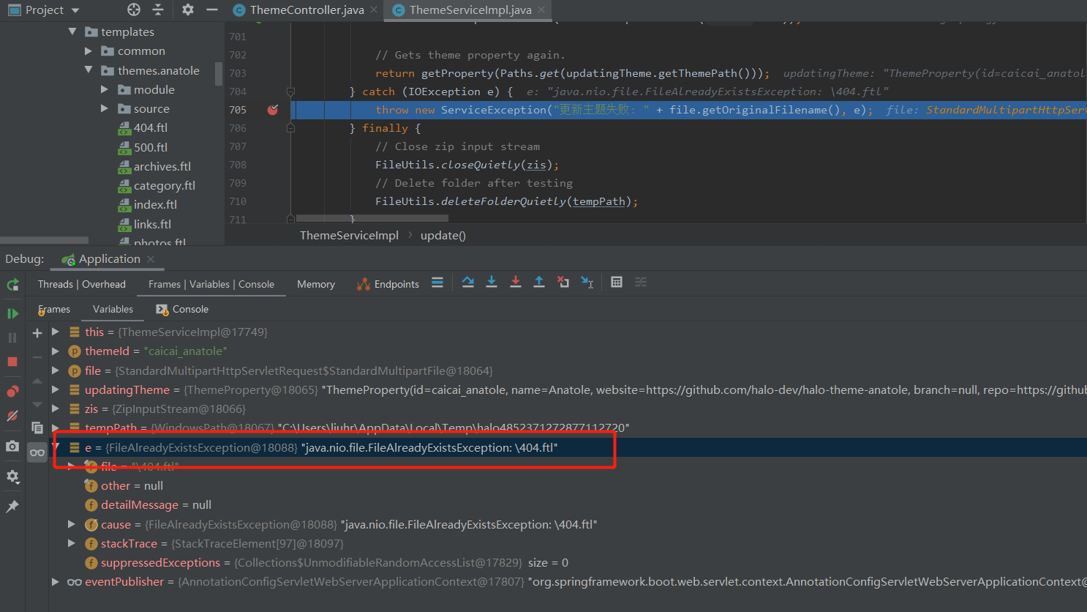Collapse the templates folder
Screen dimensions: 1087x612
72,31
